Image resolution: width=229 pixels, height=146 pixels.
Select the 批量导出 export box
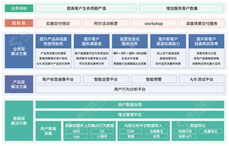(211, 131)
